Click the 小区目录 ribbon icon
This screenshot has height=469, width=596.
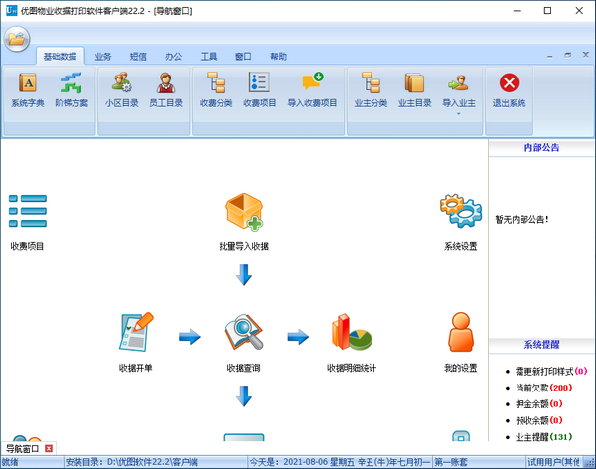[x=122, y=89]
